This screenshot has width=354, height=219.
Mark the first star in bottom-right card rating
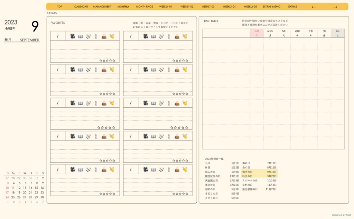(x=174, y=194)
